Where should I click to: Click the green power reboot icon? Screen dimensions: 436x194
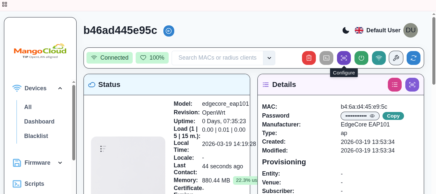[361, 58]
